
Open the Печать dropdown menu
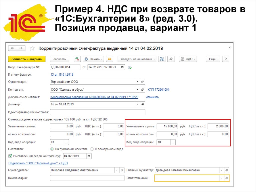pyautogui.click(x=93, y=59)
